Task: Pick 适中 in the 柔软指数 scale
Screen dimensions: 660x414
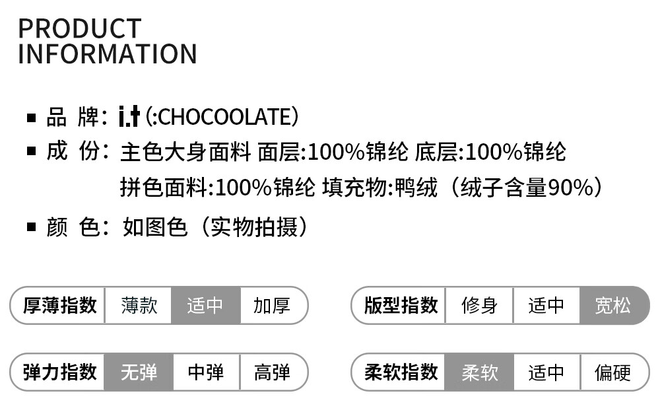Action: pos(546,372)
